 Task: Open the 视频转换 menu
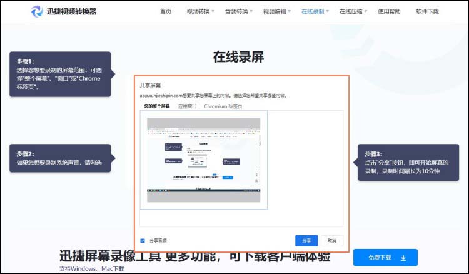(x=198, y=11)
